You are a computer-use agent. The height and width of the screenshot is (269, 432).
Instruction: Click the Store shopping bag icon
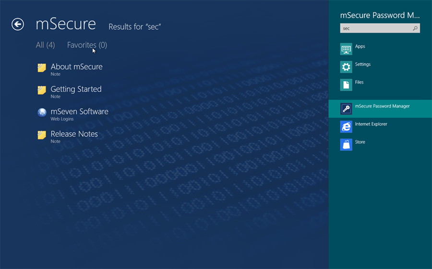tap(346, 145)
